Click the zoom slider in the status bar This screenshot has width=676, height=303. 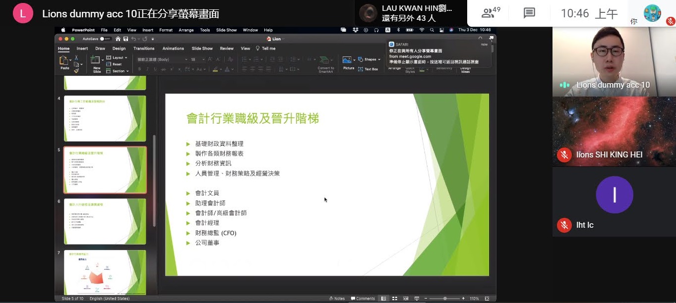click(x=445, y=299)
